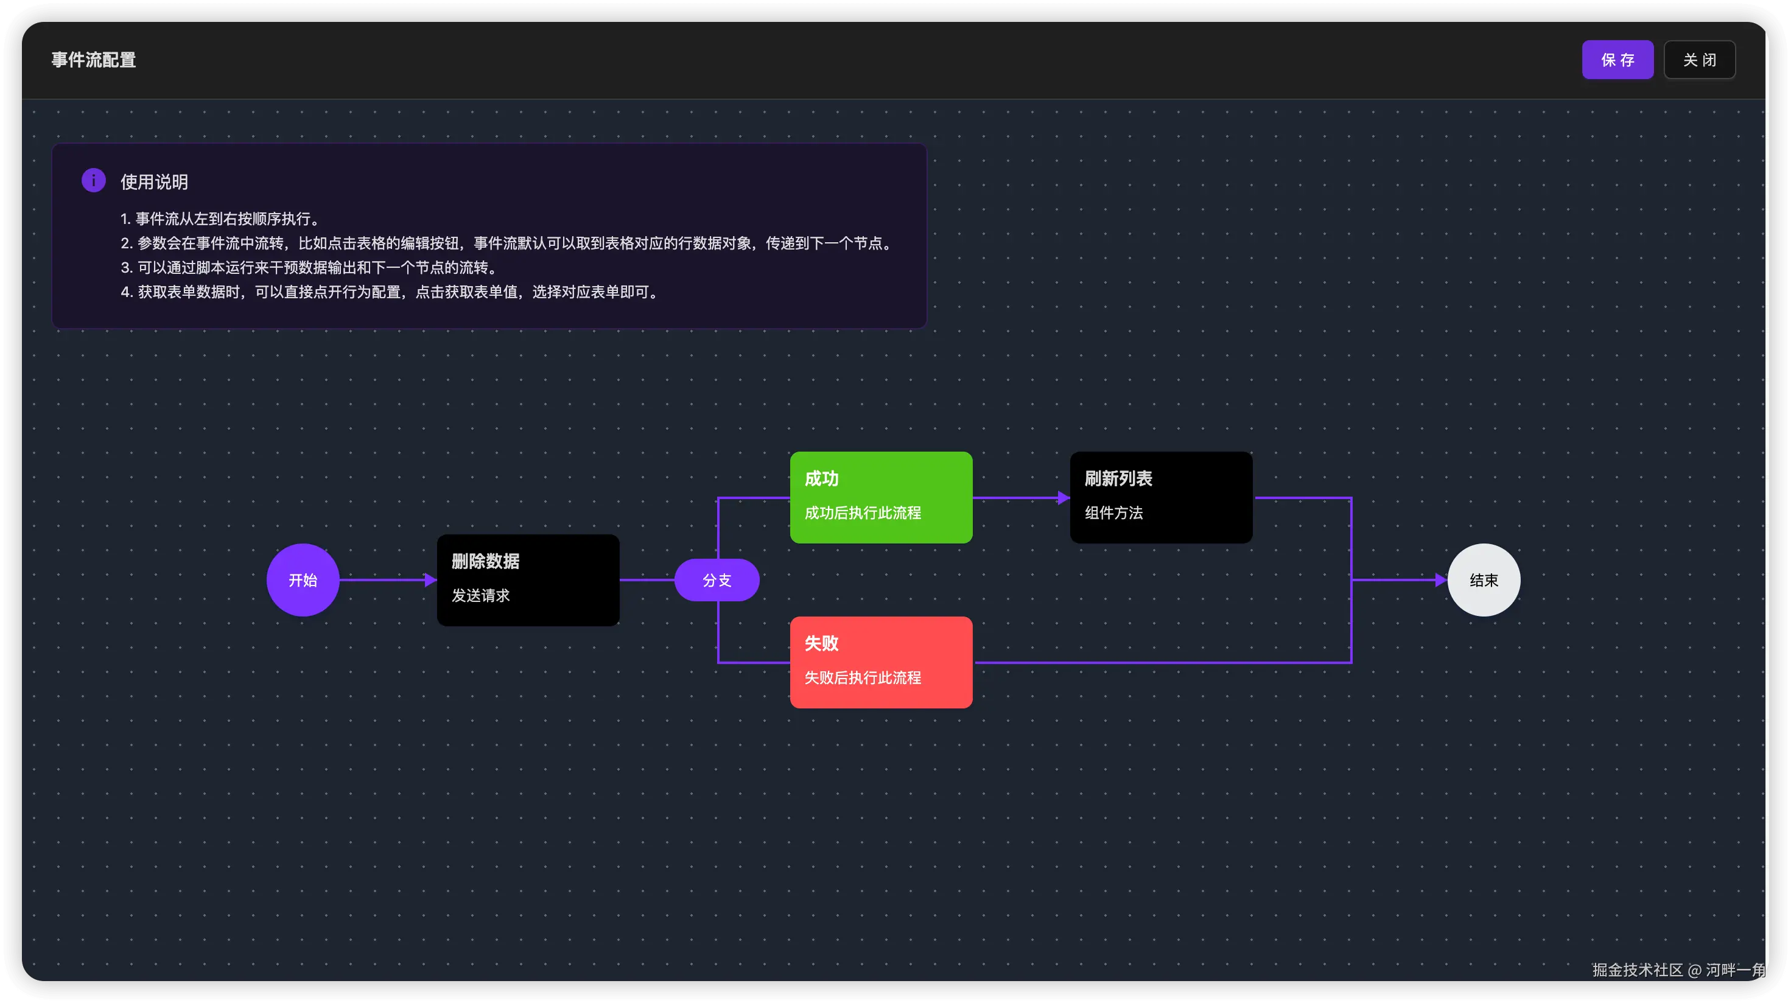Click the purple info icon beside 使用说明
The width and height of the screenshot is (1791, 1003).
(x=93, y=180)
